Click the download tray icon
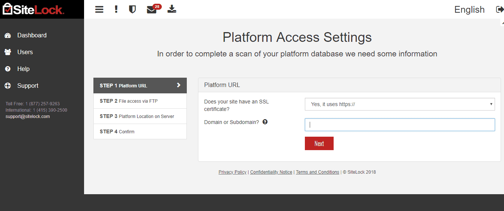 click(x=172, y=9)
